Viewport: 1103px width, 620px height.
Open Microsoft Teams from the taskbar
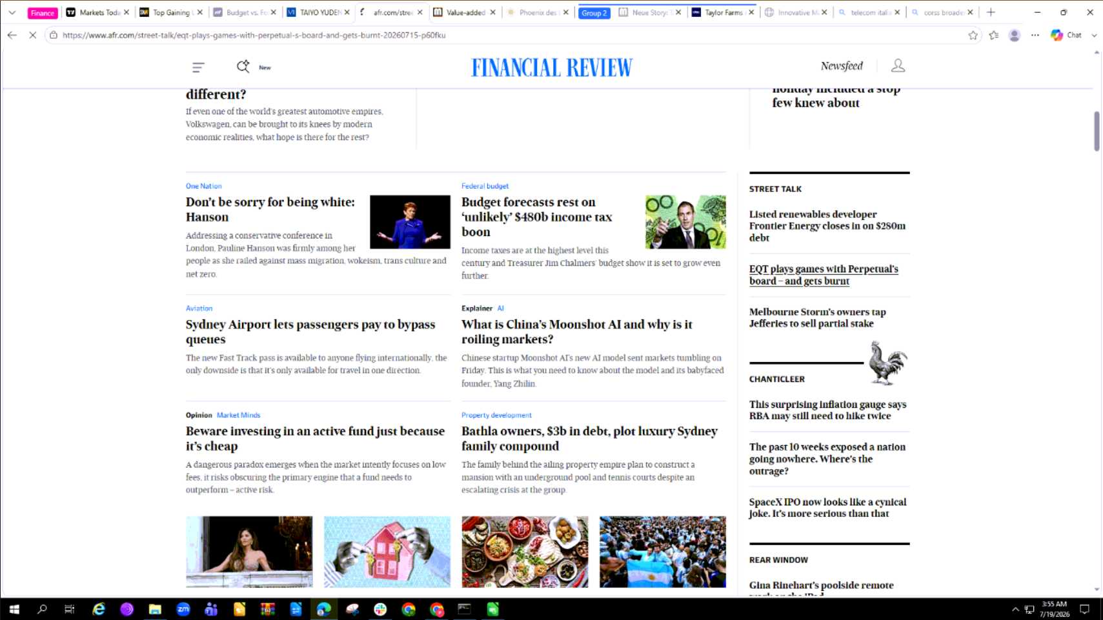tap(211, 609)
